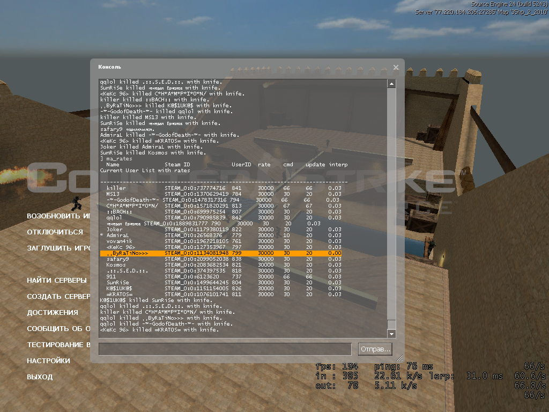
Task: Click the vovan4ik rates row
Action: [x=224, y=241]
